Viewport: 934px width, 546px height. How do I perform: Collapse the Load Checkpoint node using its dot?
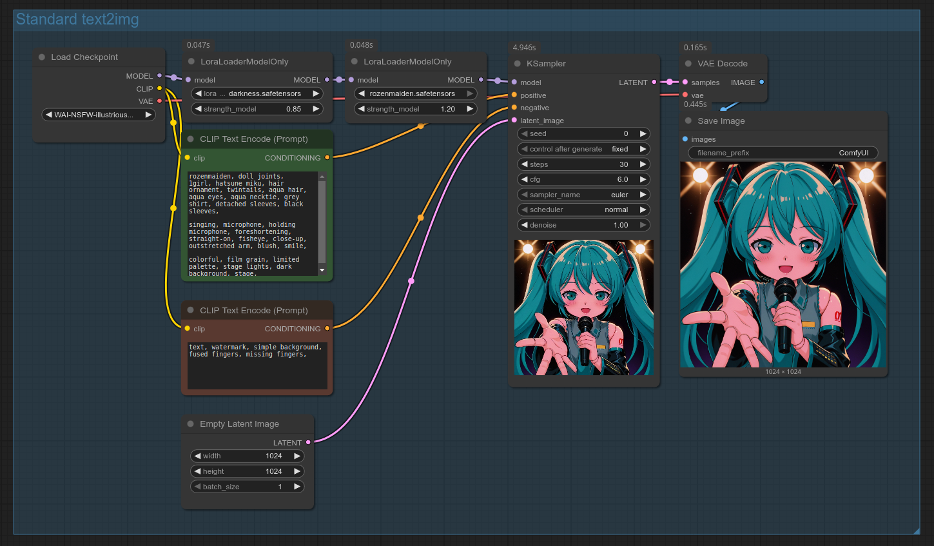pyautogui.click(x=42, y=57)
